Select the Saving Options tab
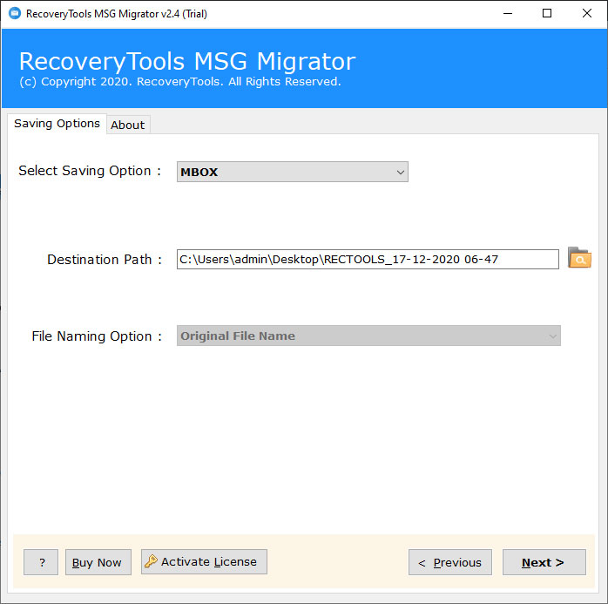The image size is (608, 604). [57, 124]
